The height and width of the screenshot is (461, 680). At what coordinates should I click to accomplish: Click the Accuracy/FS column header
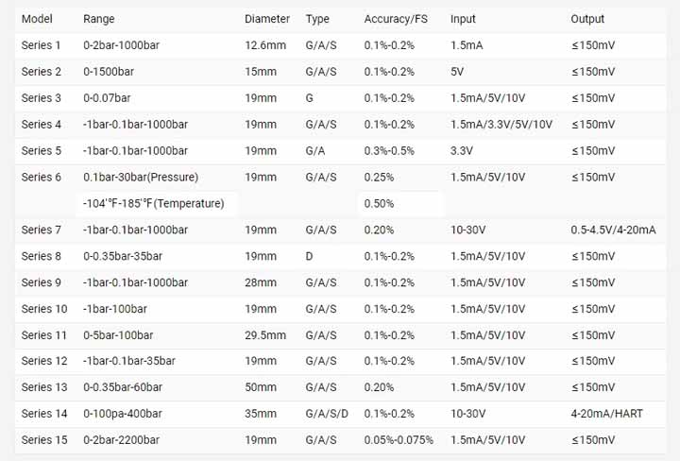[x=395, y=19]
